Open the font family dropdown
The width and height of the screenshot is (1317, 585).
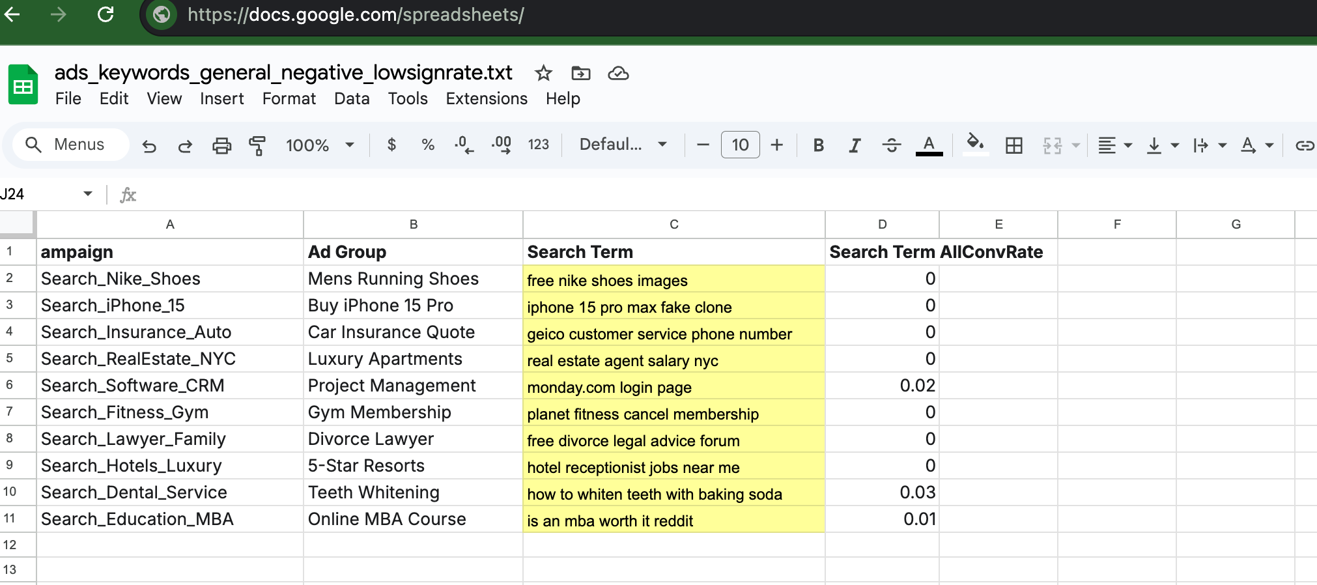[x=623, y=145]
